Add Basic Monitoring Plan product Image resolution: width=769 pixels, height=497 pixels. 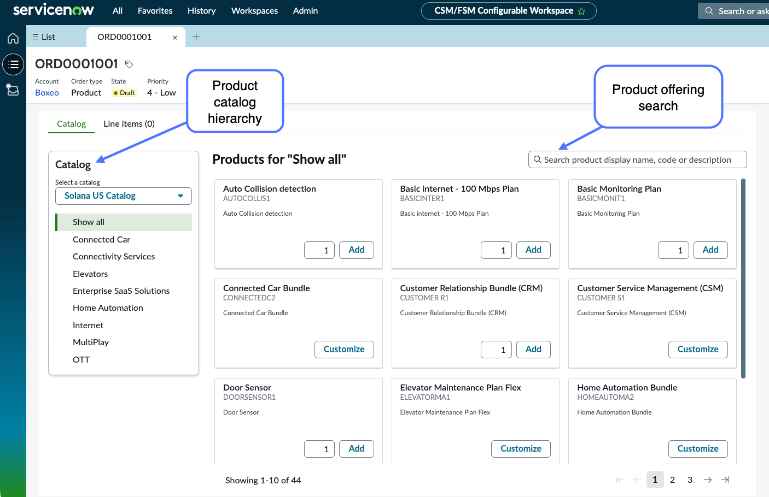coord(710,250)
